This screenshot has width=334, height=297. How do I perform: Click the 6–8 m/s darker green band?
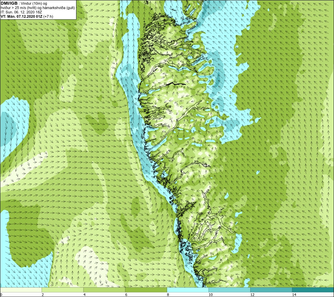[x=146, y=290]
